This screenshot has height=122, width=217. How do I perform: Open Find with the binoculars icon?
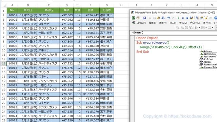163,18
